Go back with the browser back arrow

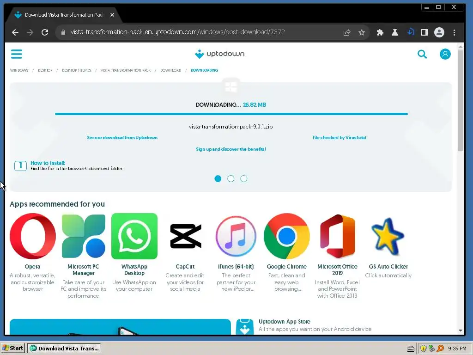point(15,32)
